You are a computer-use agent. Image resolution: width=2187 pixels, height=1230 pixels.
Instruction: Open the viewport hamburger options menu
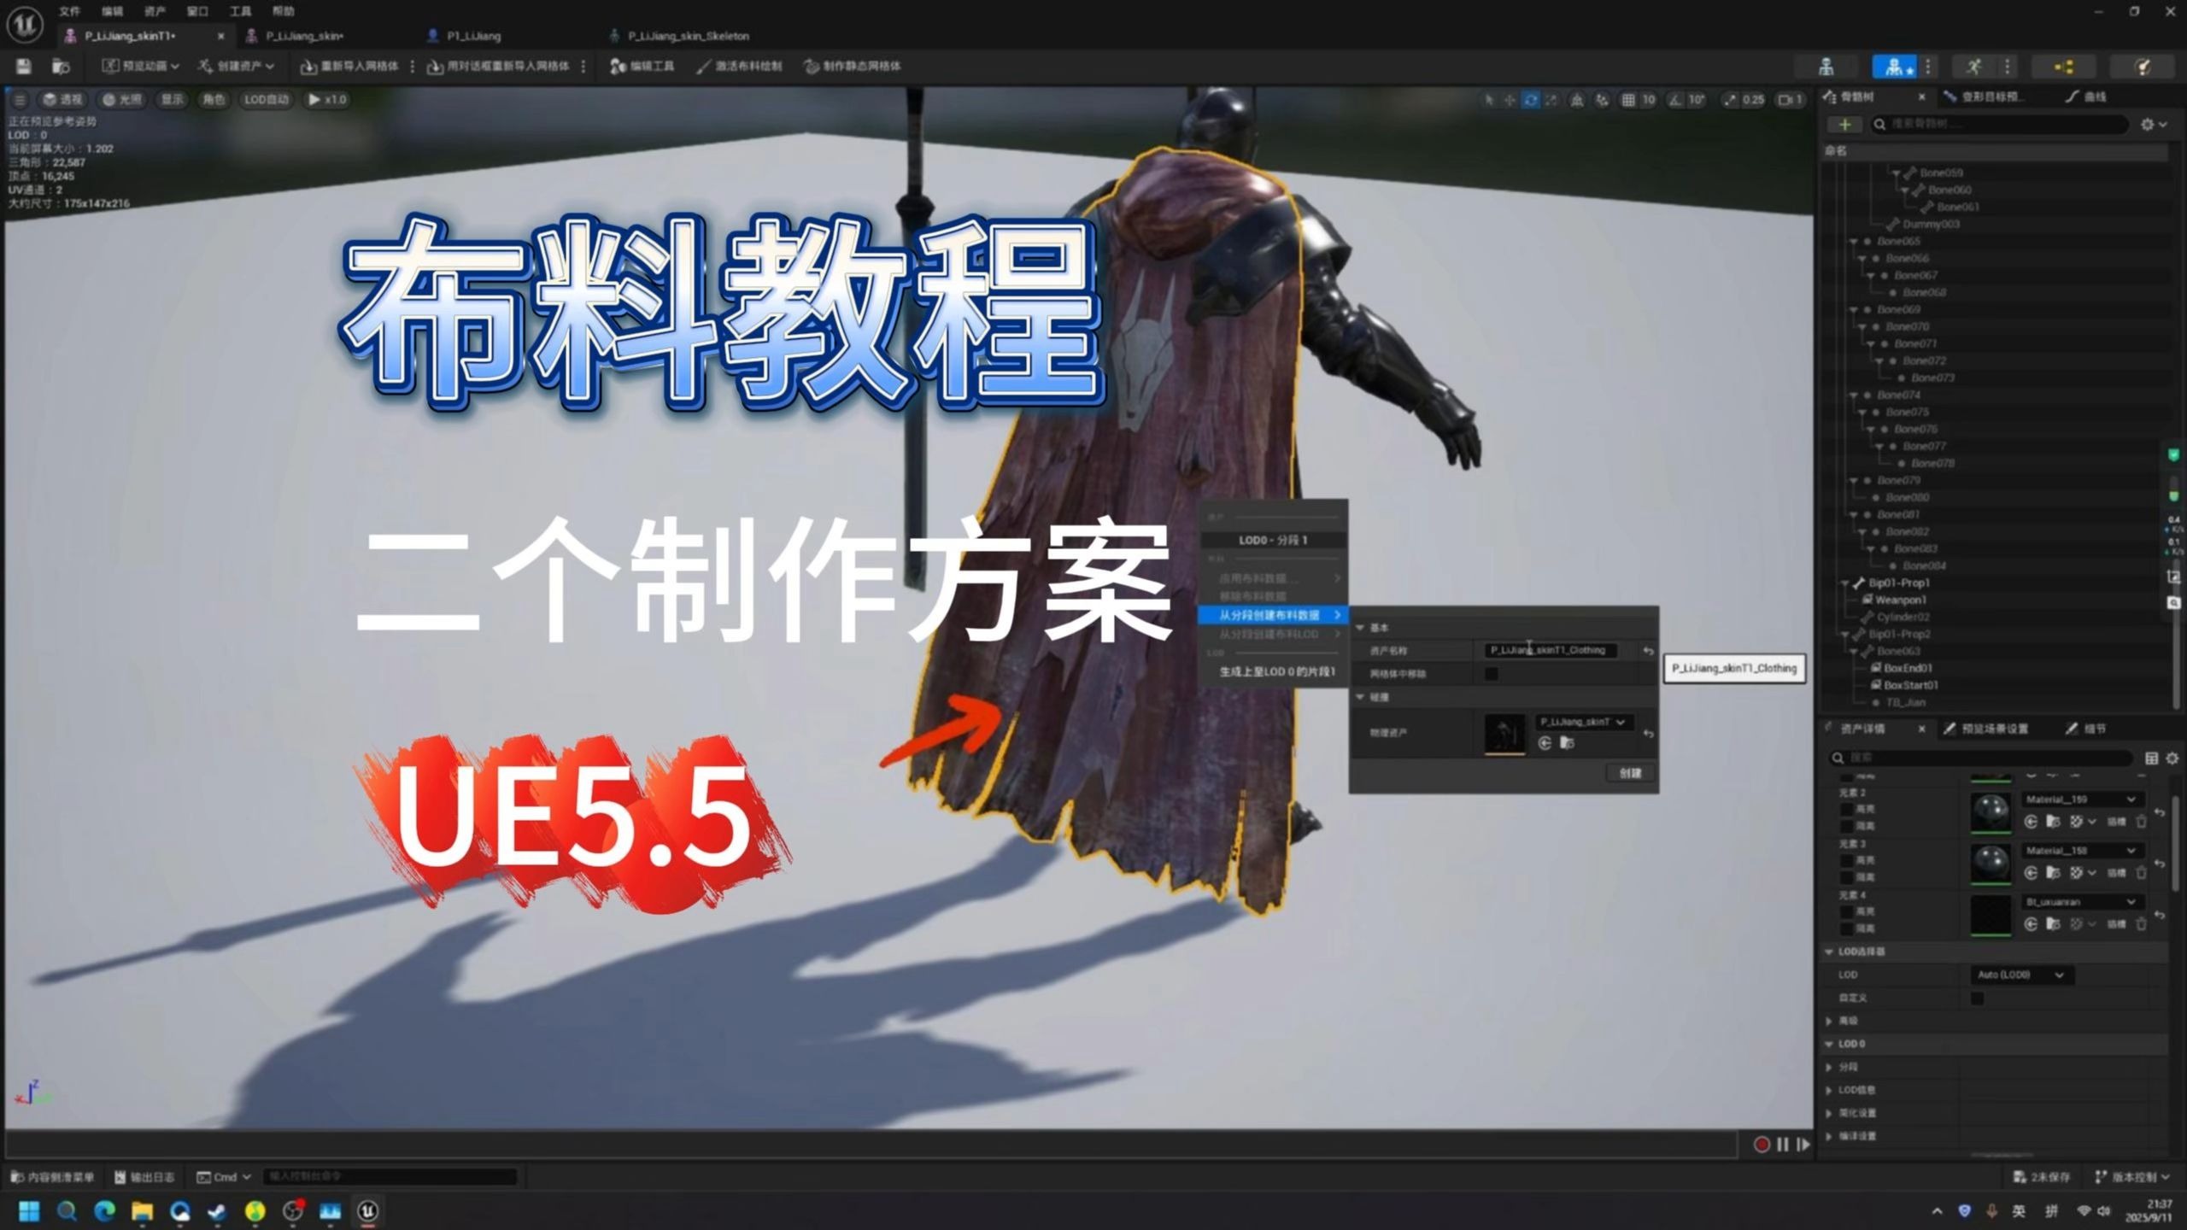coord(20,100)
